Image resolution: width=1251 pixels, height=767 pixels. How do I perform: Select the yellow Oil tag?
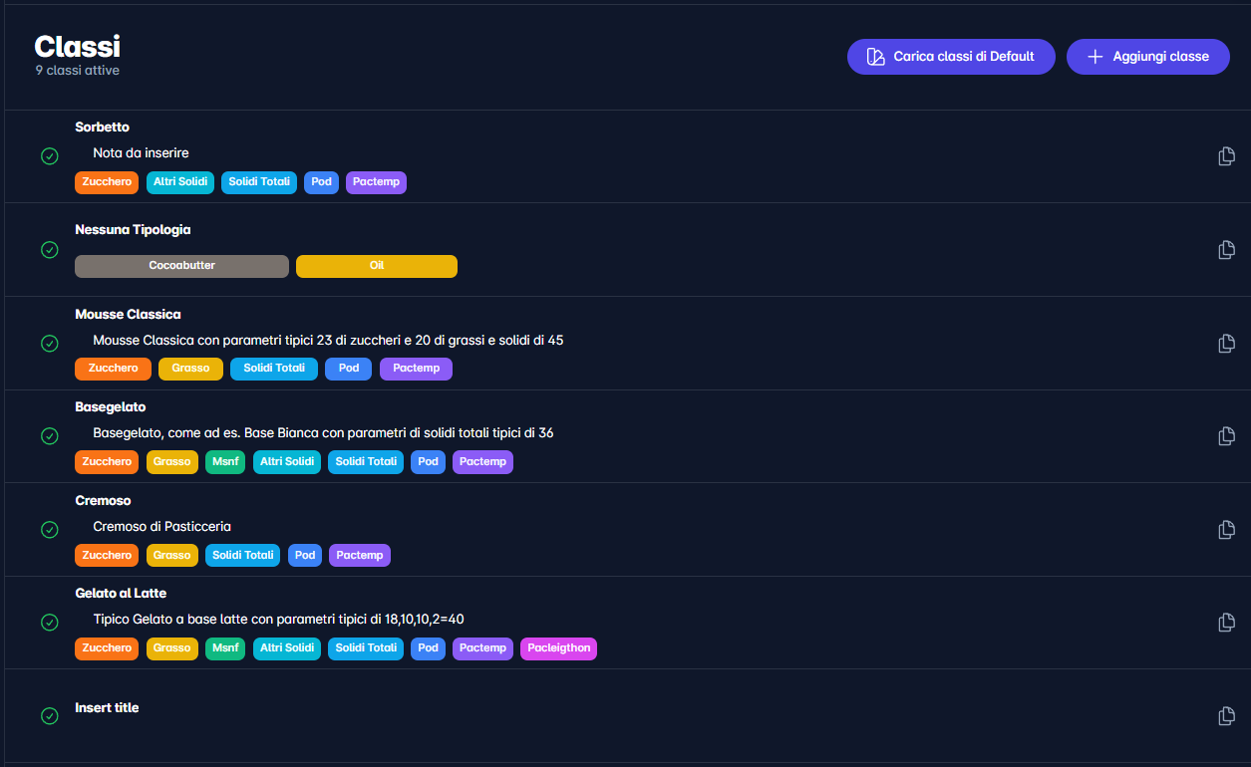(376, 266)
